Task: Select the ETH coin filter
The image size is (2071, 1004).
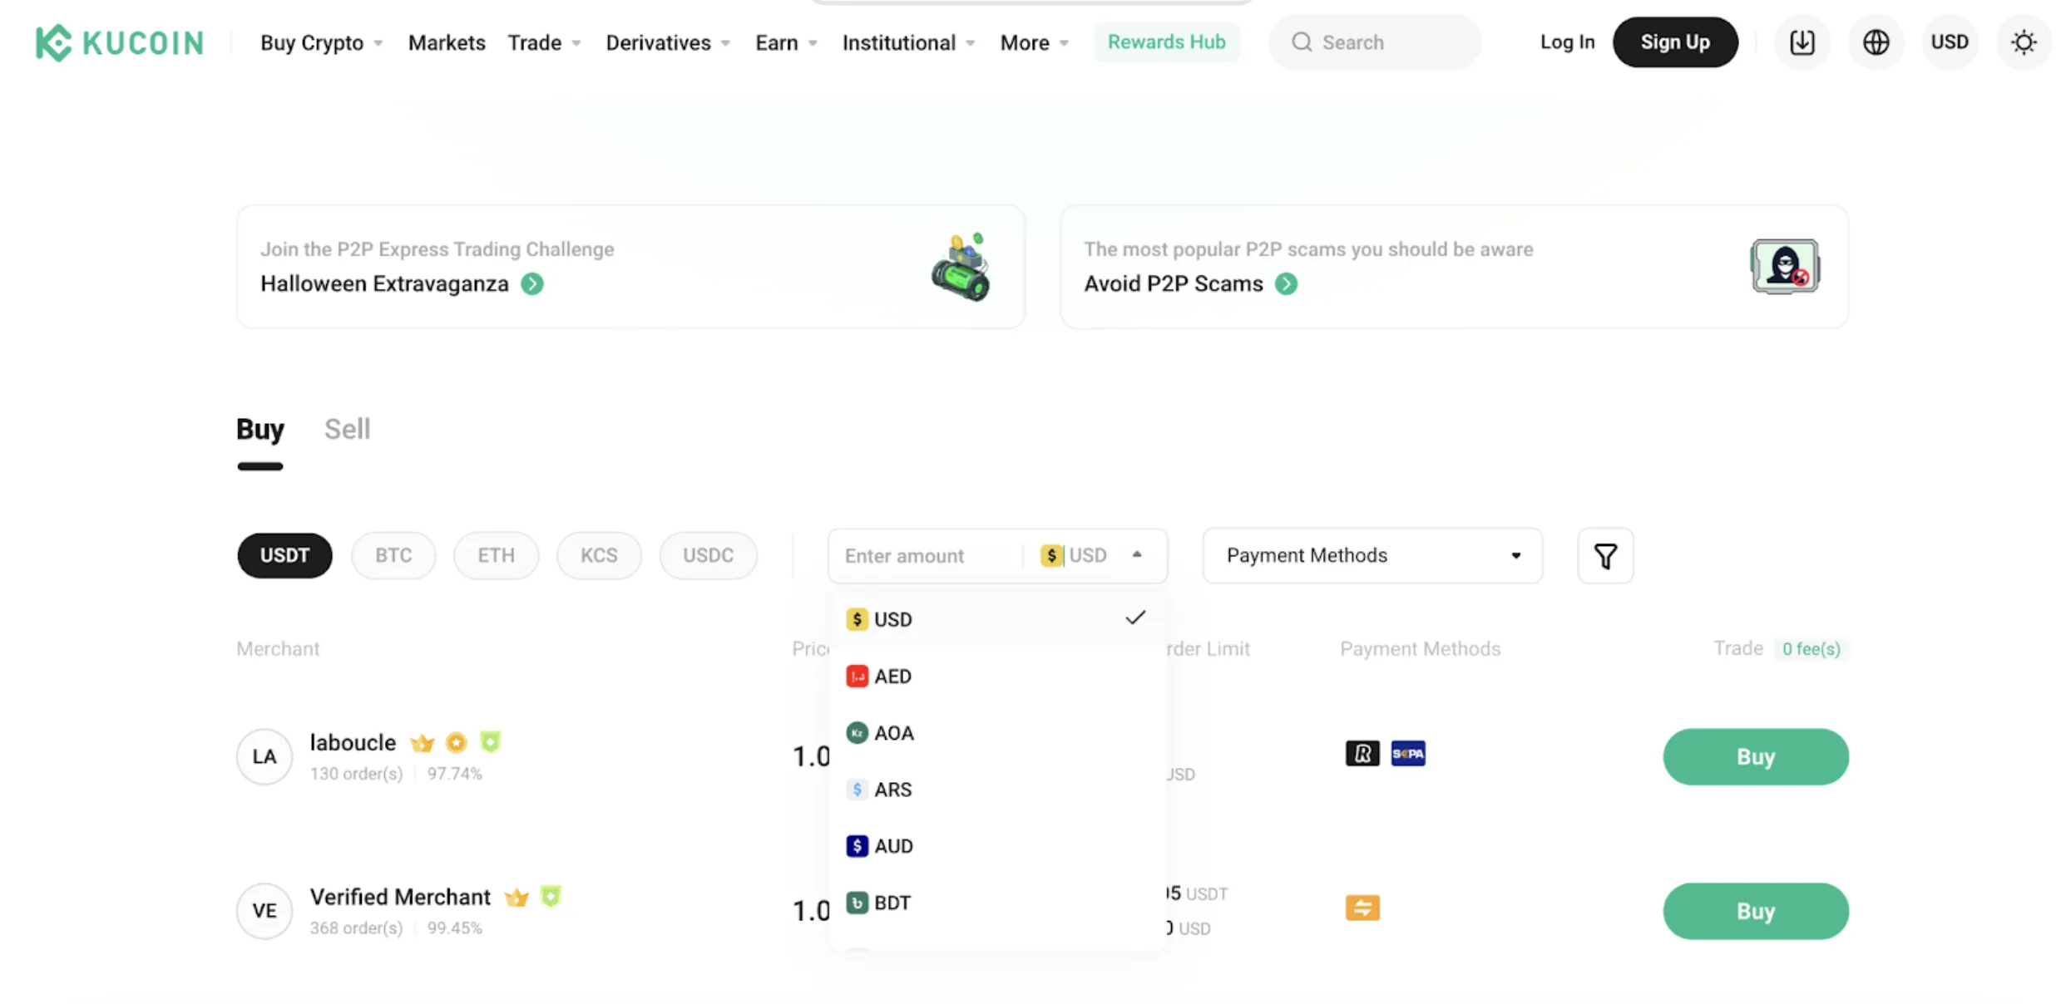Action: pyautogui.click(x=496, y=555)
